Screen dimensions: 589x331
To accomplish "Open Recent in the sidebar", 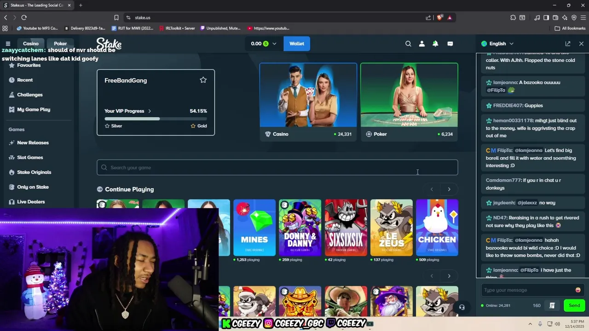I will coord(25,80).
